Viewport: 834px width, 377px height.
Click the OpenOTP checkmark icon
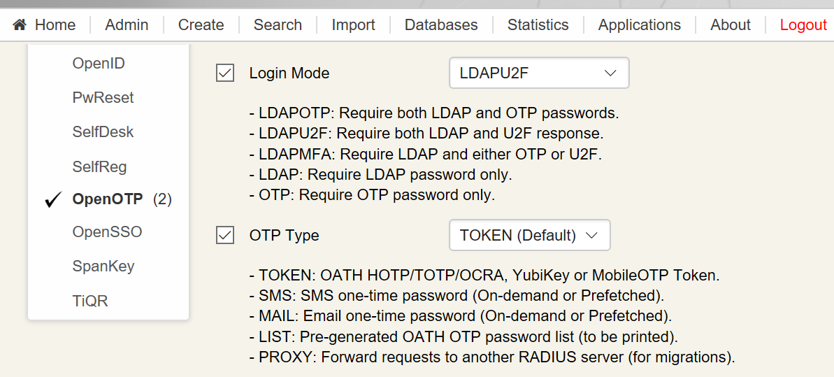pyautogui.click(x=55, y=199)
